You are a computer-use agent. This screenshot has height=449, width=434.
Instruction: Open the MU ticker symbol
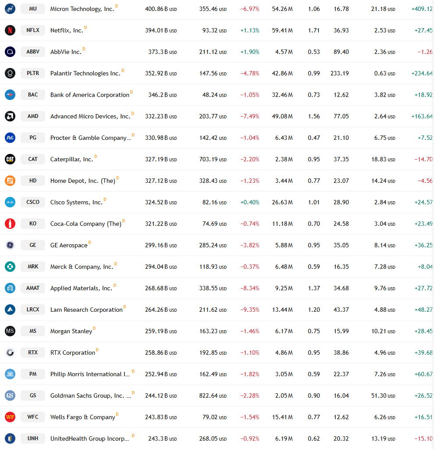pos(33,9)
